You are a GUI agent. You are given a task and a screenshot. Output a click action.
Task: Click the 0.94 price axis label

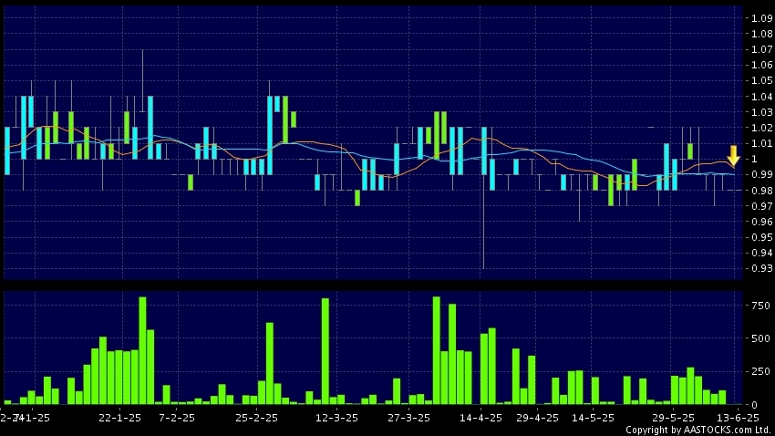(x=761, y=253)
